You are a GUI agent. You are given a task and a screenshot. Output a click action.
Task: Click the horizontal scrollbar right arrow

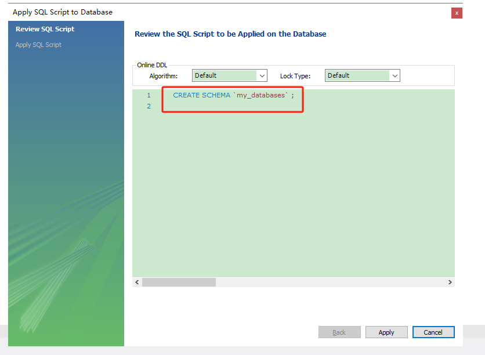[450, 282]
